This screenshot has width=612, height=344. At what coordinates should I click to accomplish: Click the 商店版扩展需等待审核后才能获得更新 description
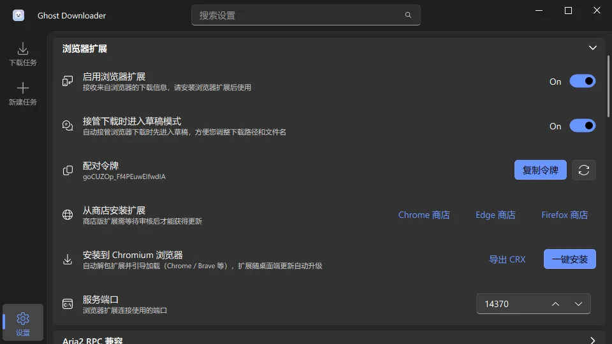click(x=142, y=222)
